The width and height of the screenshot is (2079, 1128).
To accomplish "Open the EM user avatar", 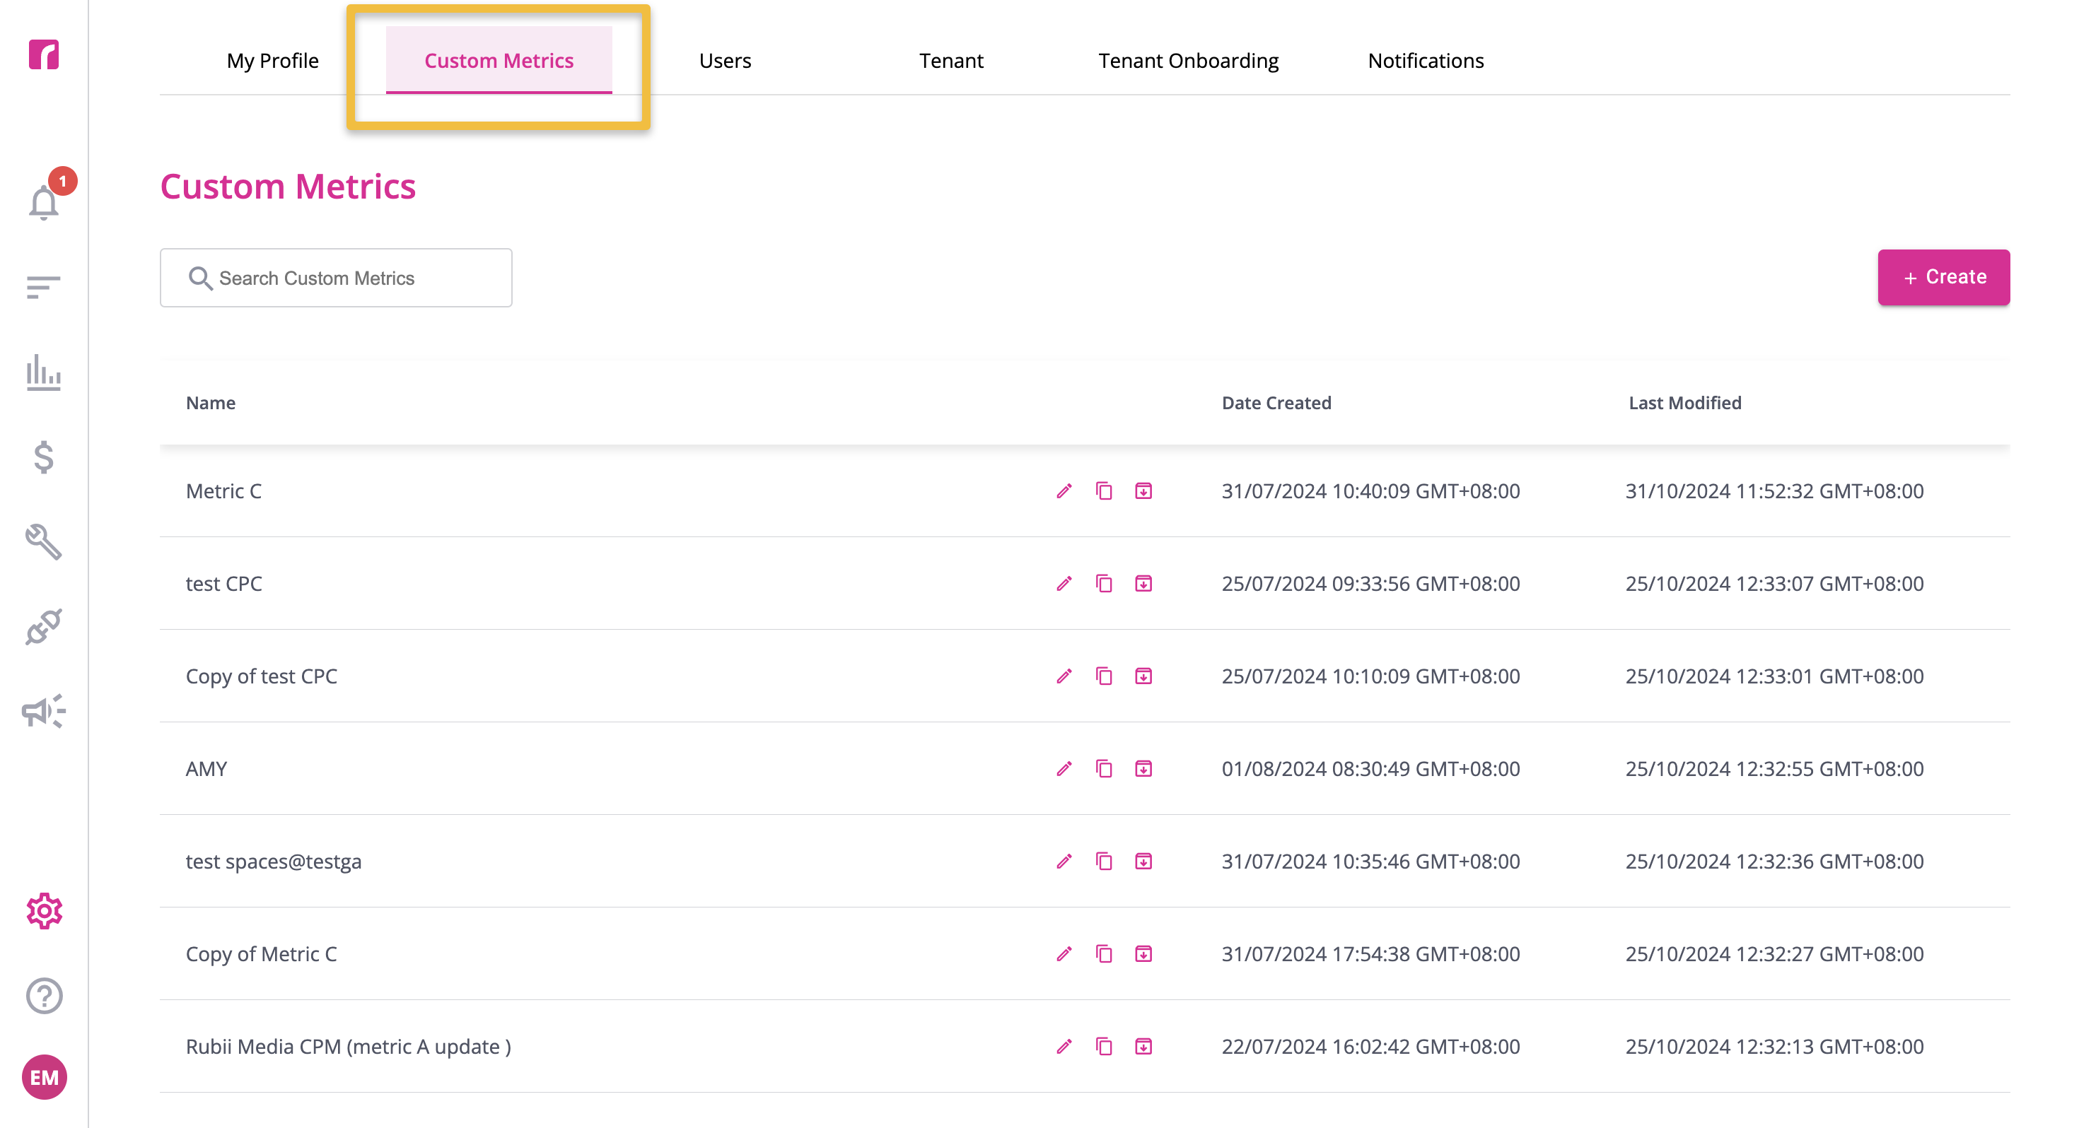I will (44, 1077).
